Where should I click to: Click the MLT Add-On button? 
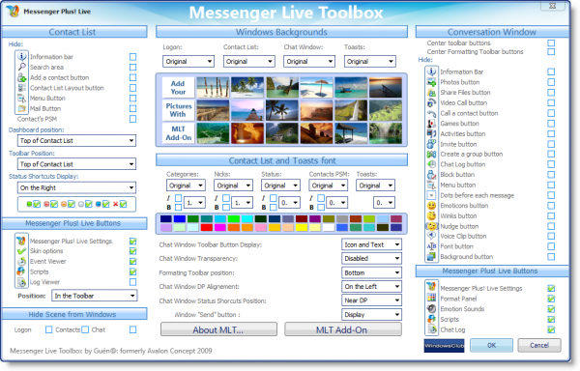point(342,329)
